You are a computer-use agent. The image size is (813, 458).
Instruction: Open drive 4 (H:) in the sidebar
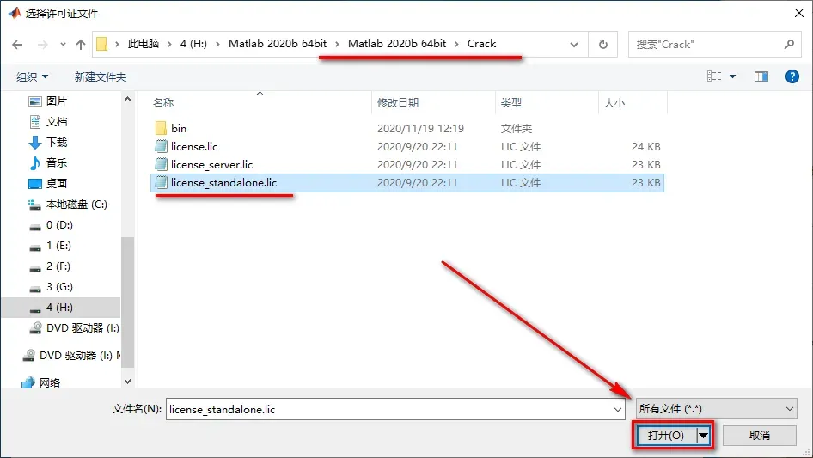[59, 308]
